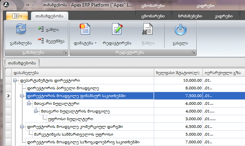Image resolution: width=245 pixels, height=146 pixels.
Task: Click the quick access double-arrow icon
Action: [x=28, y=5]
